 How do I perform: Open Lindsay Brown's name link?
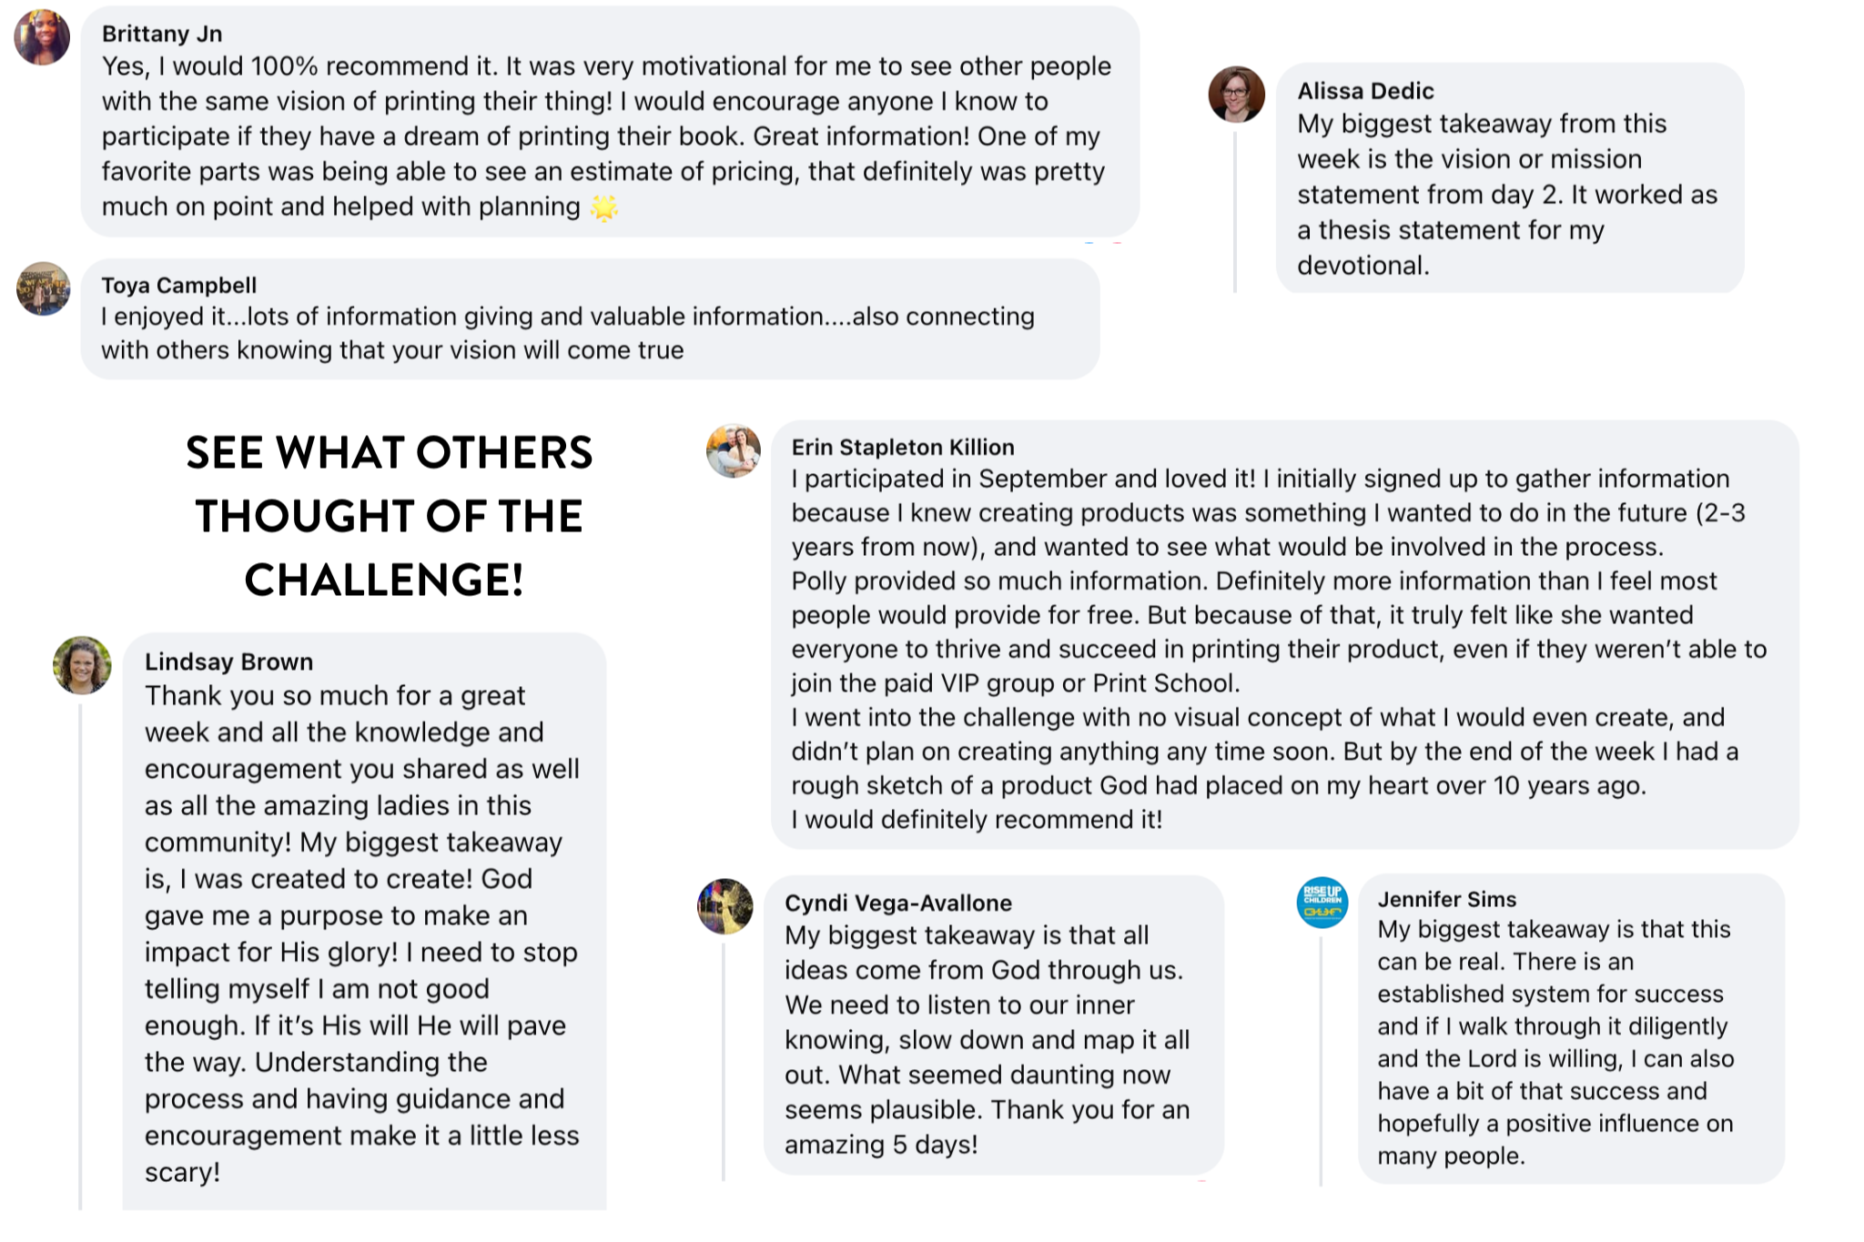[x=228, y=662]
